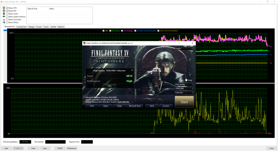Click the disk icon beside Stress local disks
Image resolution: width=278 pixels, height=151 pixels.
[x=4, y=20]
